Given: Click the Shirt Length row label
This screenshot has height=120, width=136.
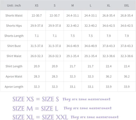Looking at the screenshot, I should (14, 66).
